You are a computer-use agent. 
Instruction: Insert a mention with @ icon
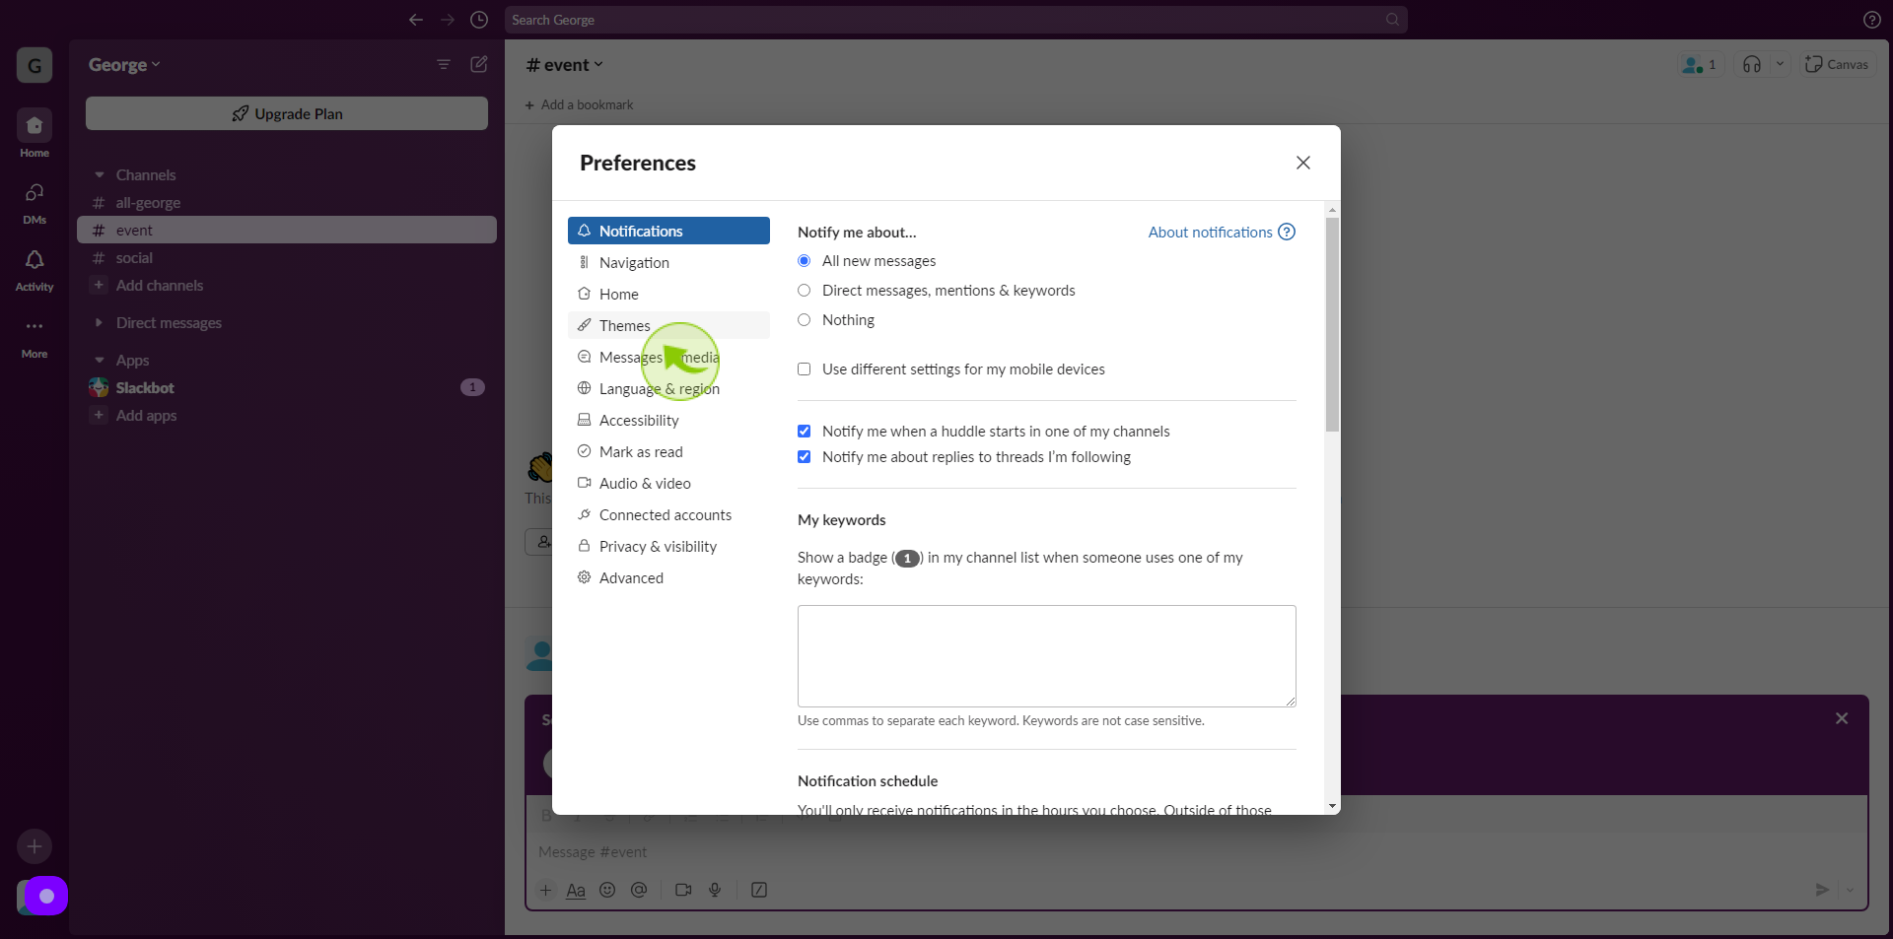[x=639, y=890]
